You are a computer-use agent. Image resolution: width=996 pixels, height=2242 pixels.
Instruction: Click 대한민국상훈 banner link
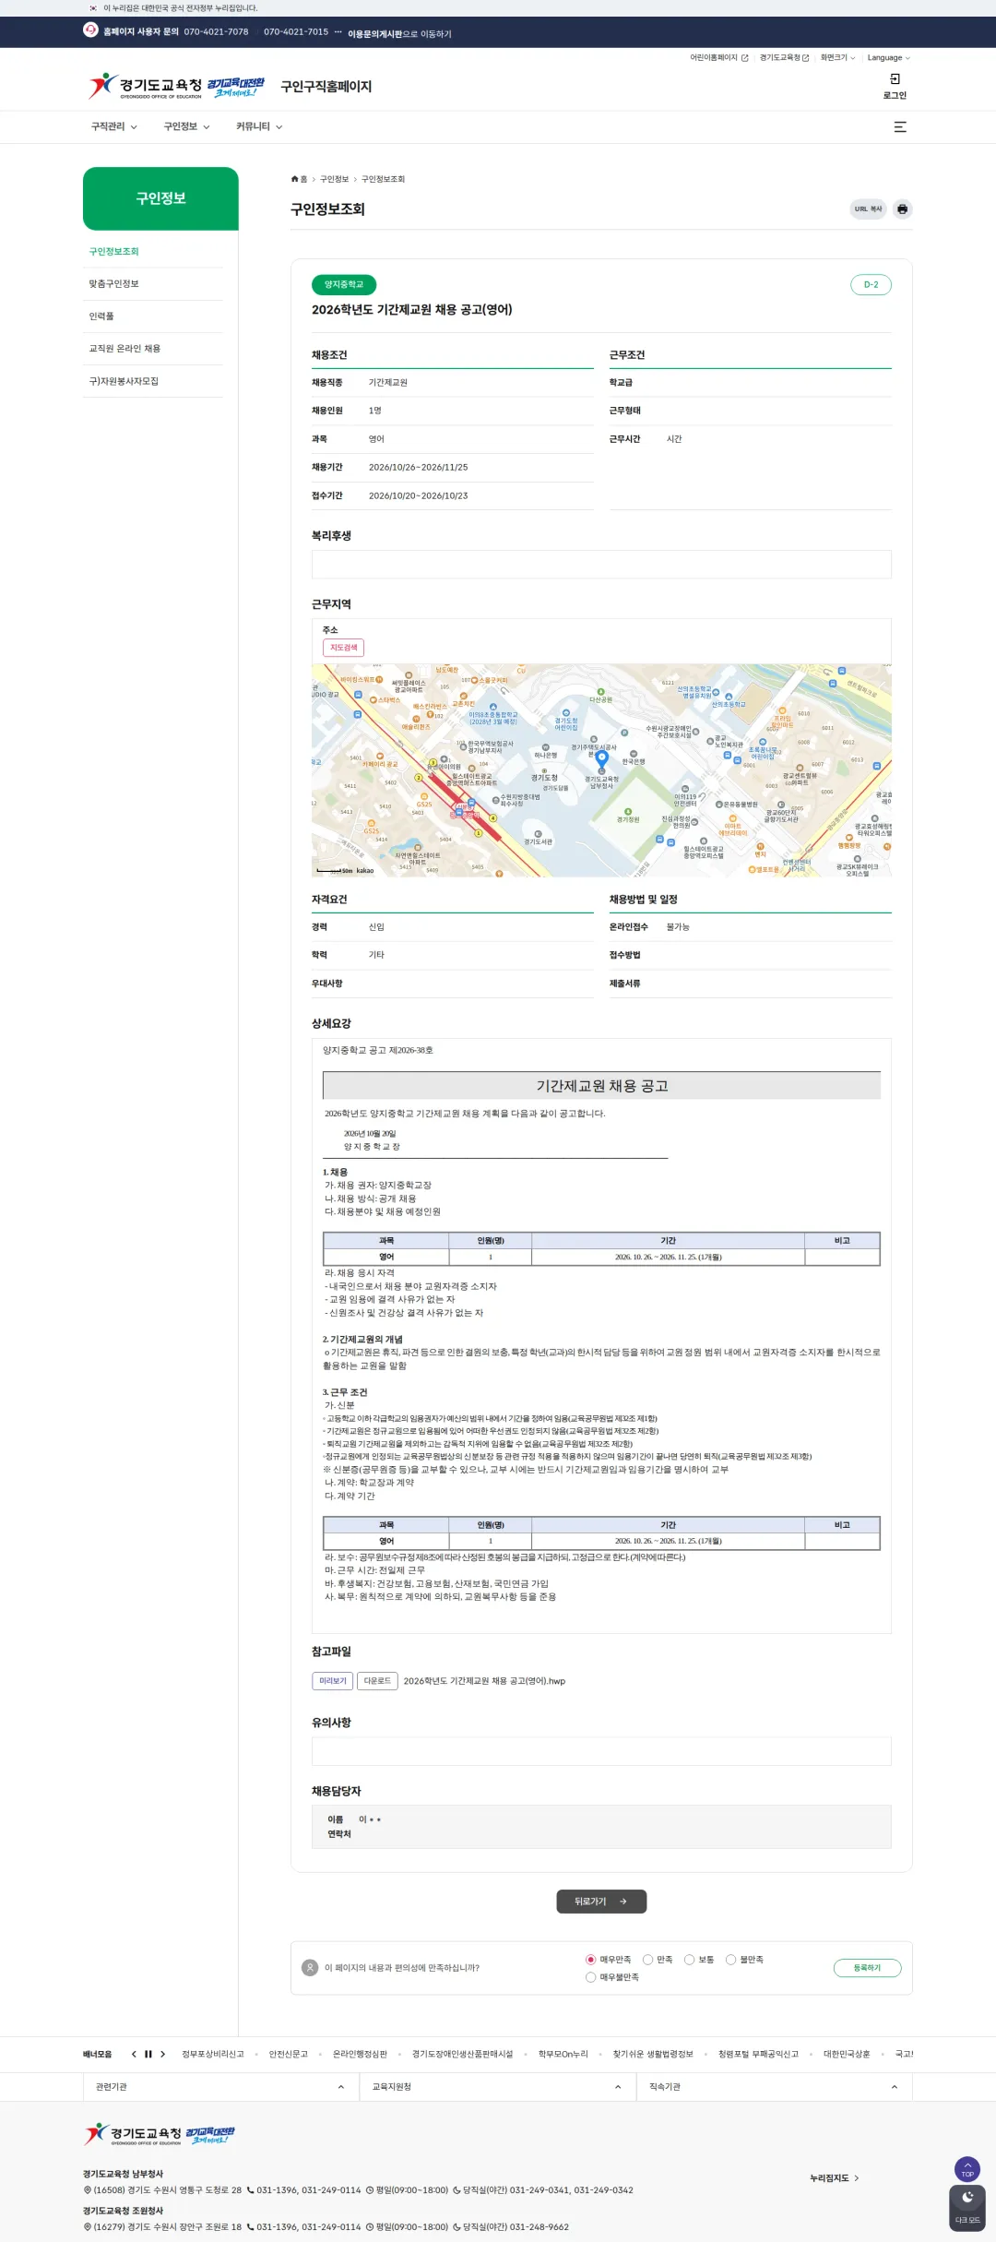pyautogui.click(x=847, y=2054)
